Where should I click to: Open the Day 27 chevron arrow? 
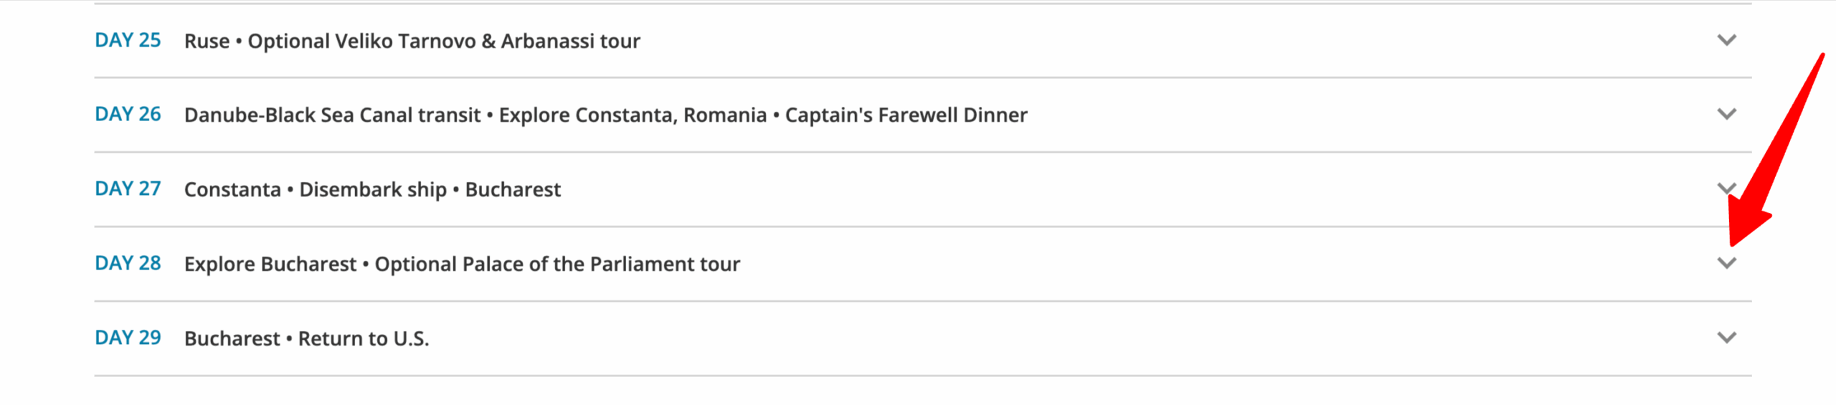click(x=1726, y=189)
